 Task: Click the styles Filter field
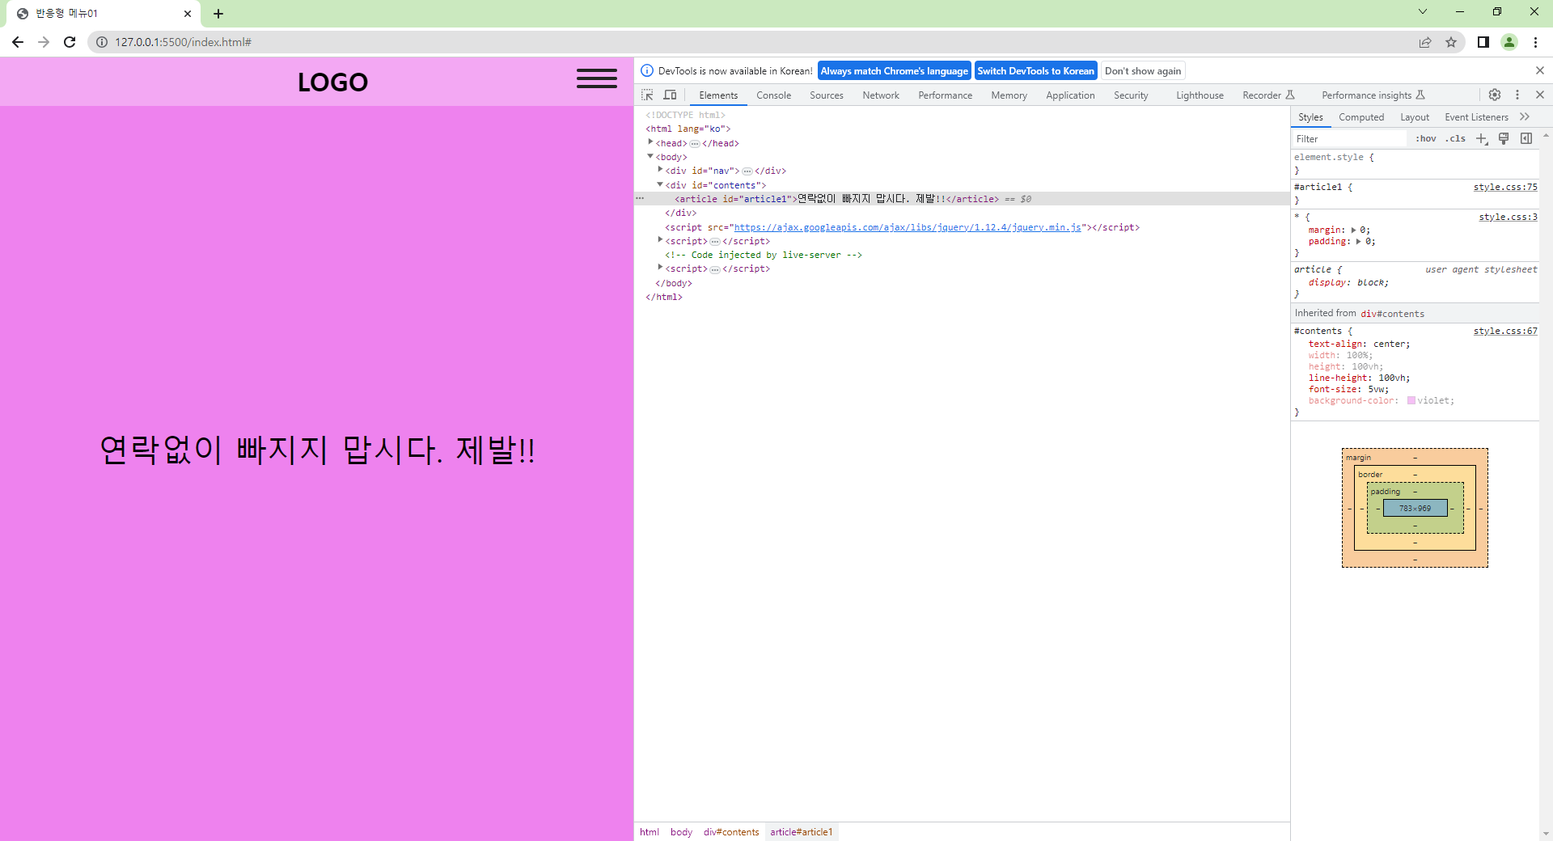click(x=1351, y=139)
